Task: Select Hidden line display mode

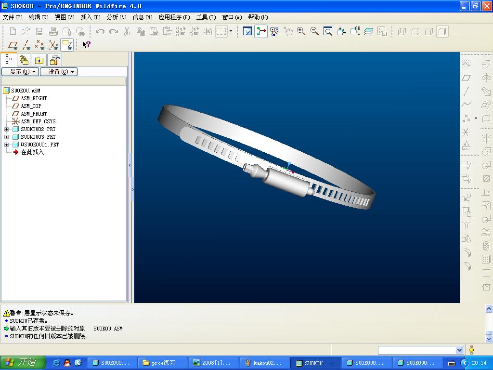Action: 415,31
